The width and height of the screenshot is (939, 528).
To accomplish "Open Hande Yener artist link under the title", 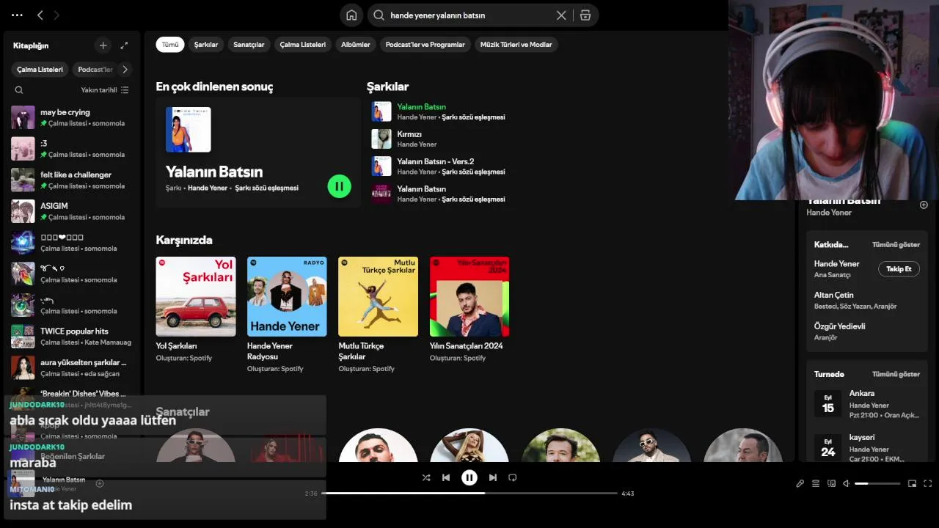I will coord(829,213).
